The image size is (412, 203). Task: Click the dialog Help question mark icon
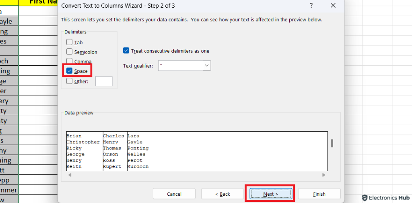point(311,6)
